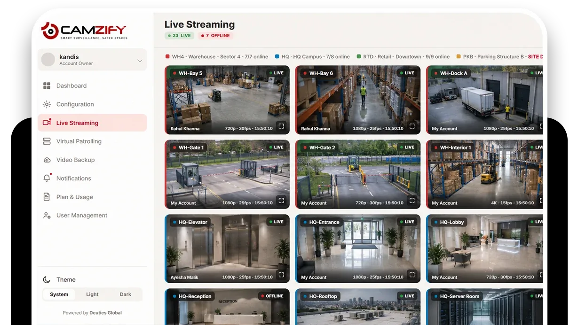Select the System theme option
Viewport: 578px width, 325px height.
[x=59, y=294]
